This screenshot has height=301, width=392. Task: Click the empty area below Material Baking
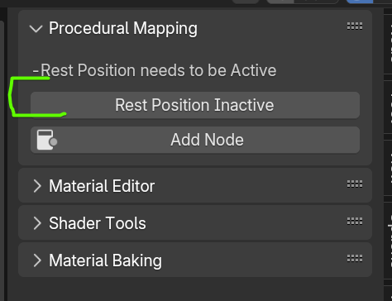(x=195, y=289)
